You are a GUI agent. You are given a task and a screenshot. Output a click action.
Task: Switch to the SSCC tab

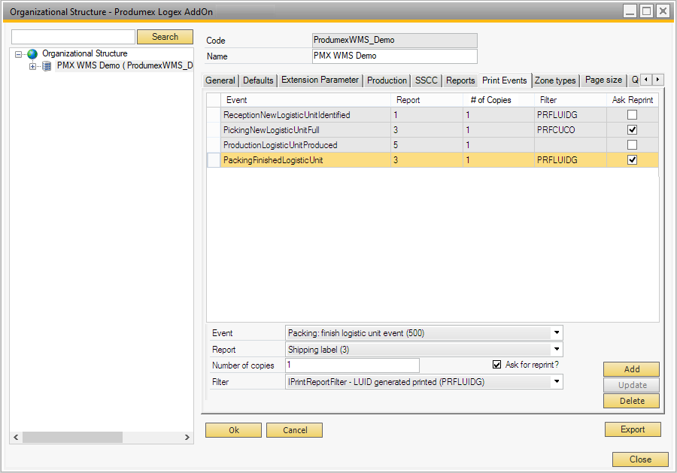[x=427, y=80]
